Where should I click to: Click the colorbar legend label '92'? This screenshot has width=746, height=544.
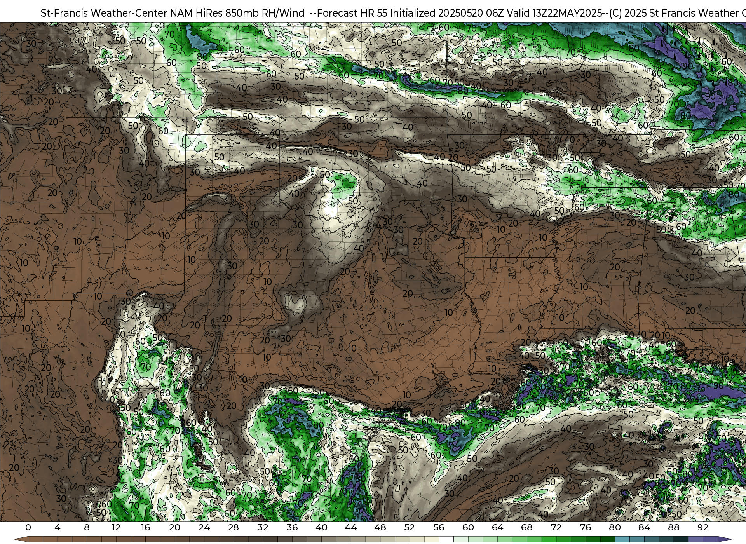coord(703,527)
